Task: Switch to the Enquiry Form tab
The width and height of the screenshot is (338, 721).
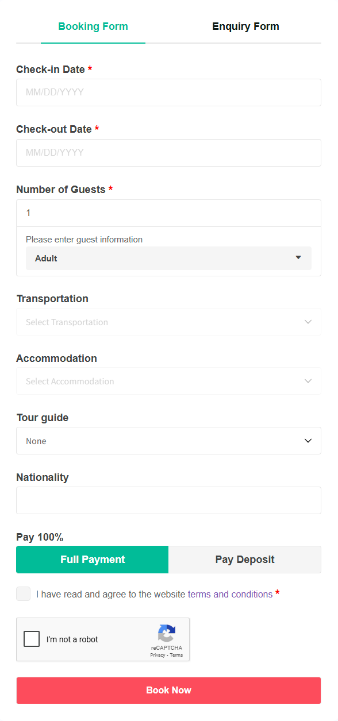Action: [x=245, y=26]
